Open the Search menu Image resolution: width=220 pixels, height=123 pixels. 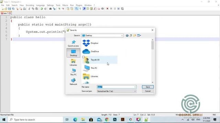(14, 5)
